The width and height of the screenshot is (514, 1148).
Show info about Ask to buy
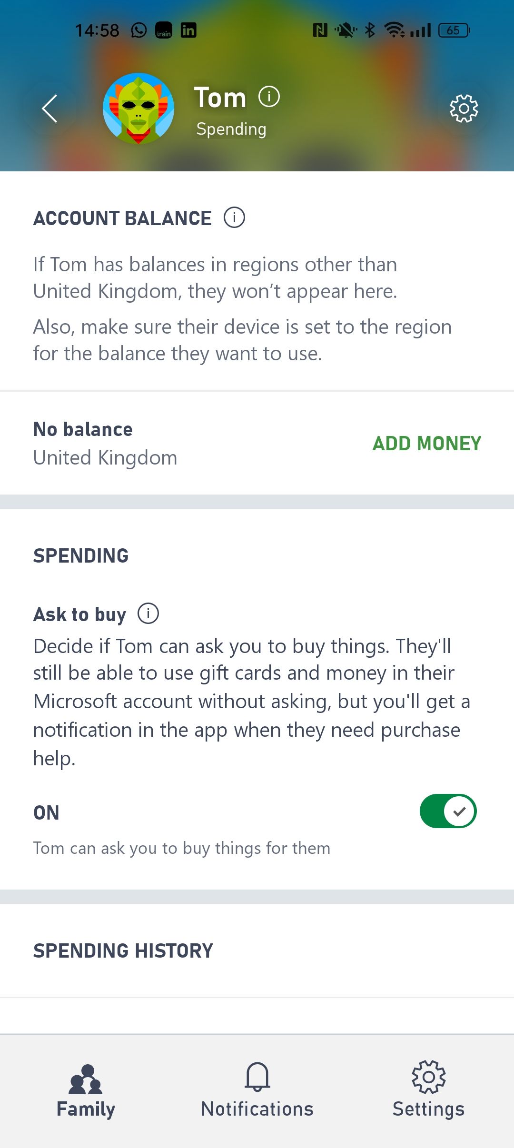148,614
